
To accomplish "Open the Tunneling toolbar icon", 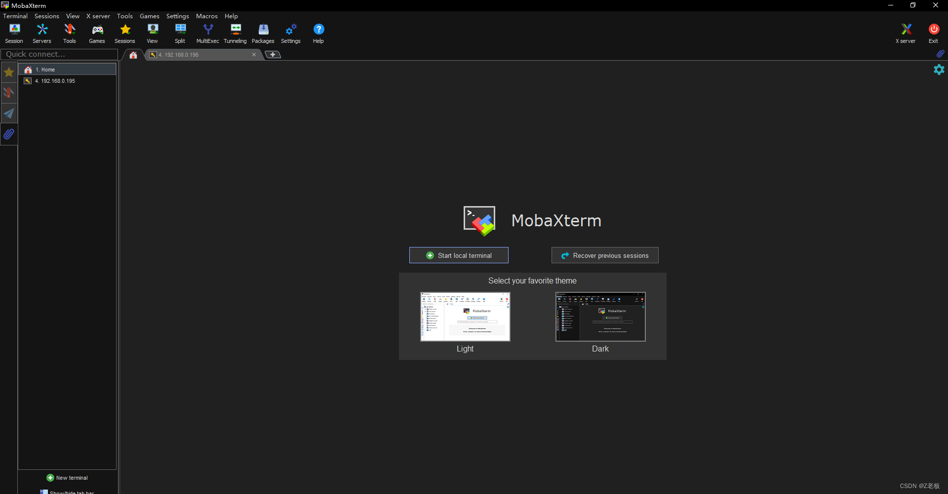I will (x=236, y=34).
